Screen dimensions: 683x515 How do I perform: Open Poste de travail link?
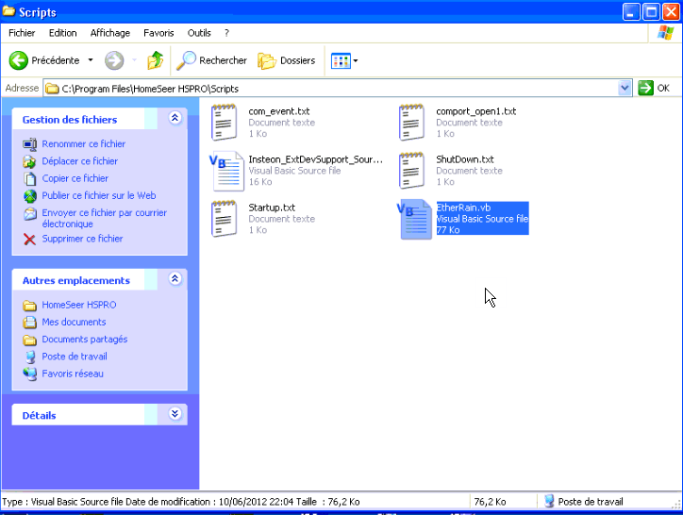point(75,357)
